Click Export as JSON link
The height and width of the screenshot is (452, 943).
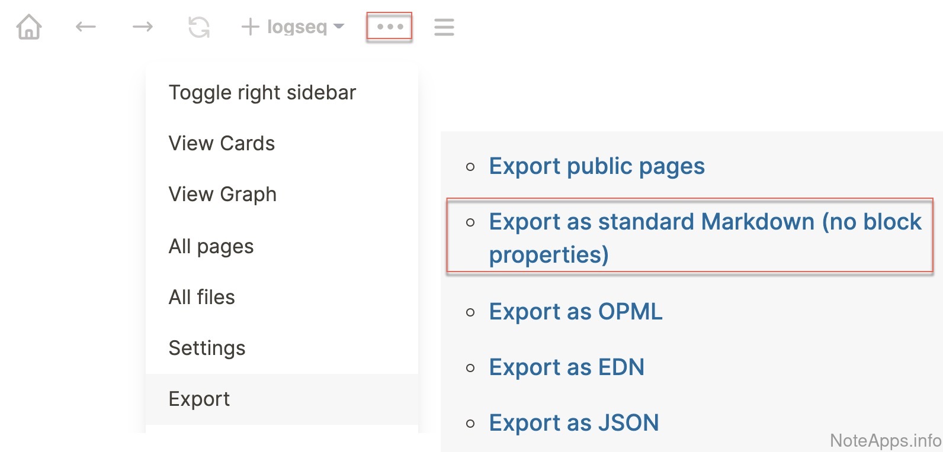click(573, 423)
